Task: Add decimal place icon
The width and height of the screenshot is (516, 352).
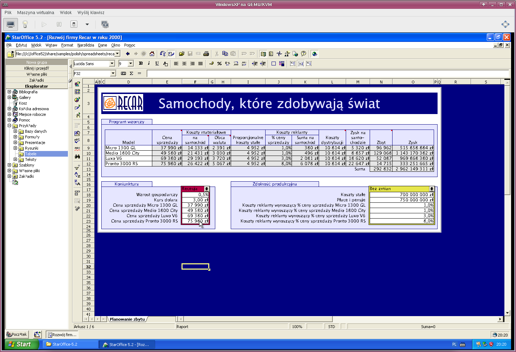Action: click(236, 64)
